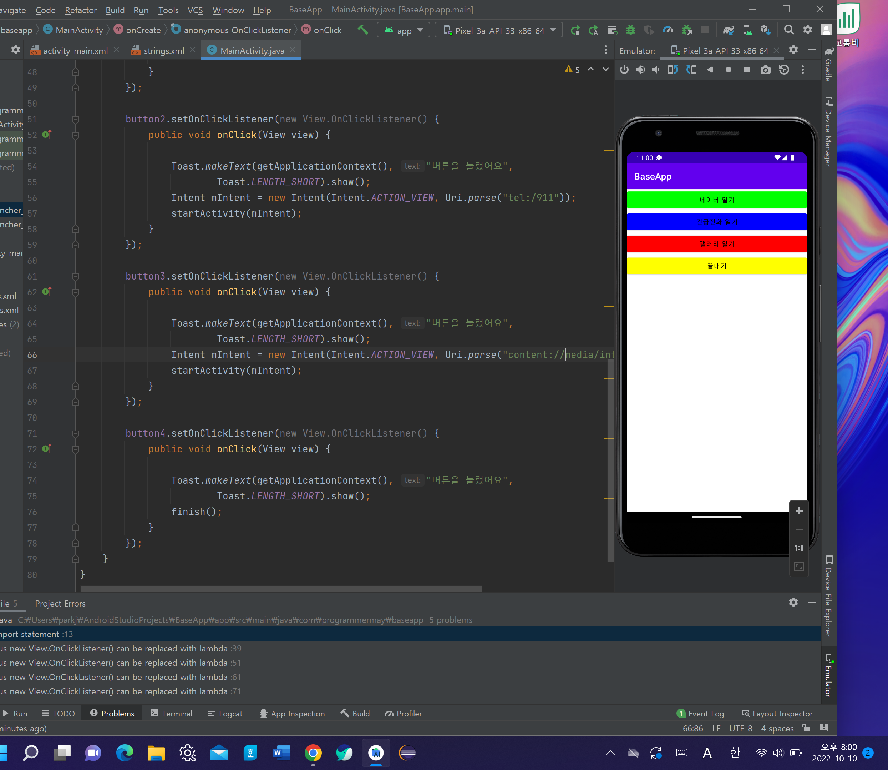
Task: Open the Refactor menu
Action: point(80,10)
